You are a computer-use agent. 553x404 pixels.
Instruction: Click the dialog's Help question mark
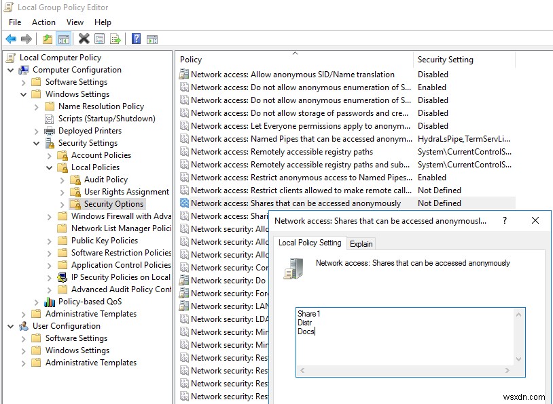(x=503, y=220)
